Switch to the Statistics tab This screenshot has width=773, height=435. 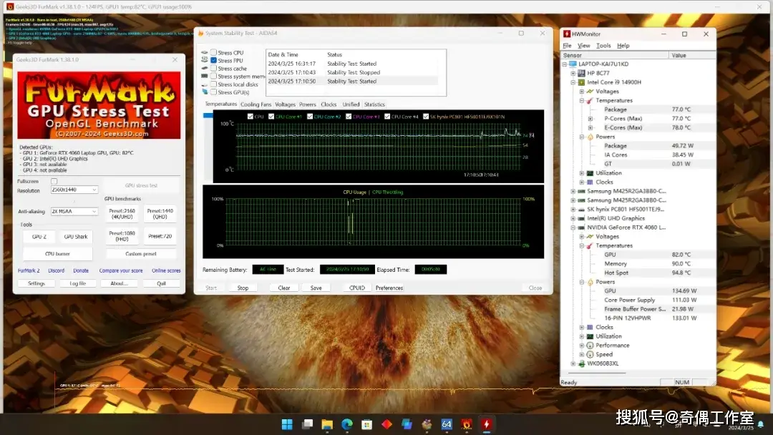[374, 104]
